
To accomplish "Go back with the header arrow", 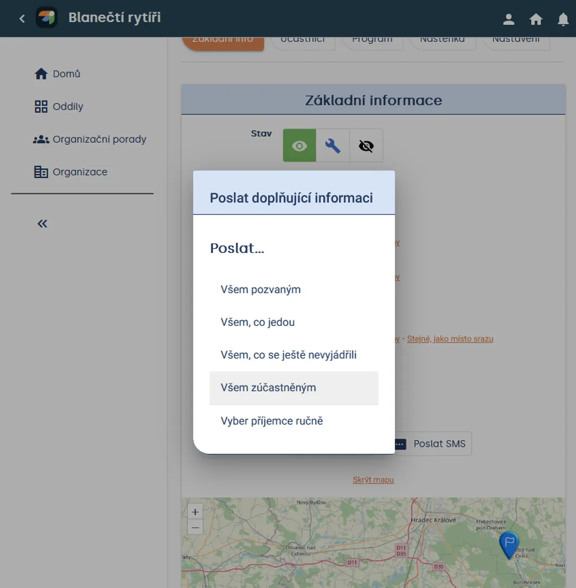I will pyautogui.click(x=22, y=18).
